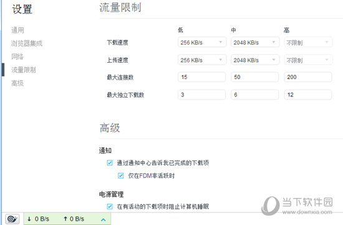343x225 pixels.
Task: Click the download speed 0 B/s indicator
Action: pyautogui.click(x=38, y=219)
